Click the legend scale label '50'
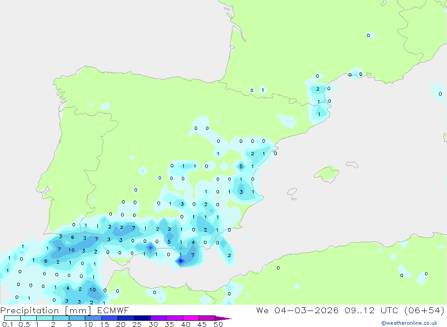 coord(219,324)
